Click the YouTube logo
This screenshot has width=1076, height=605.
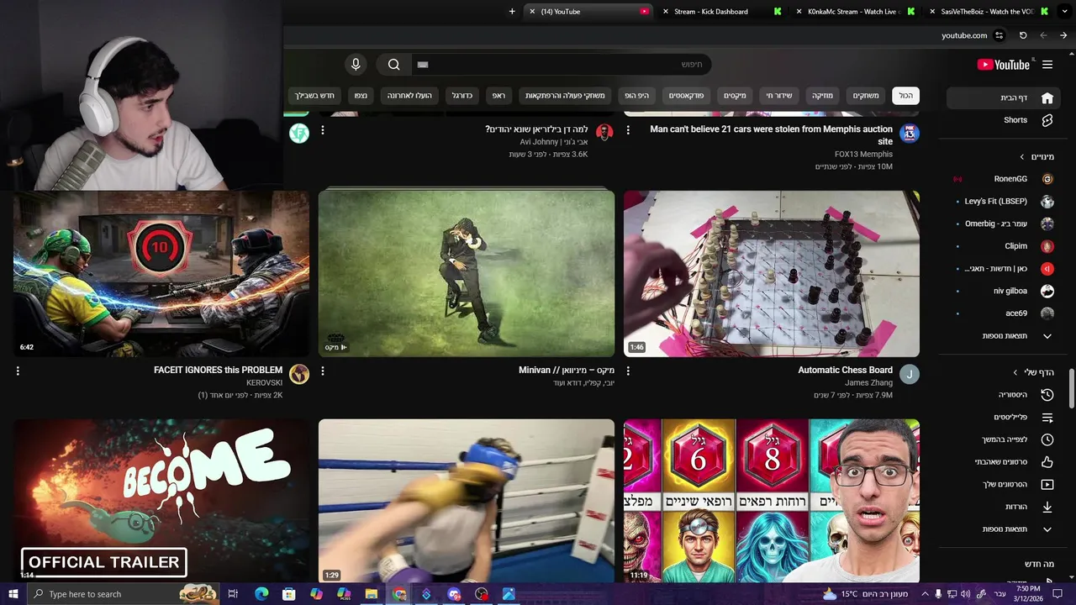tap(1003, 65)
